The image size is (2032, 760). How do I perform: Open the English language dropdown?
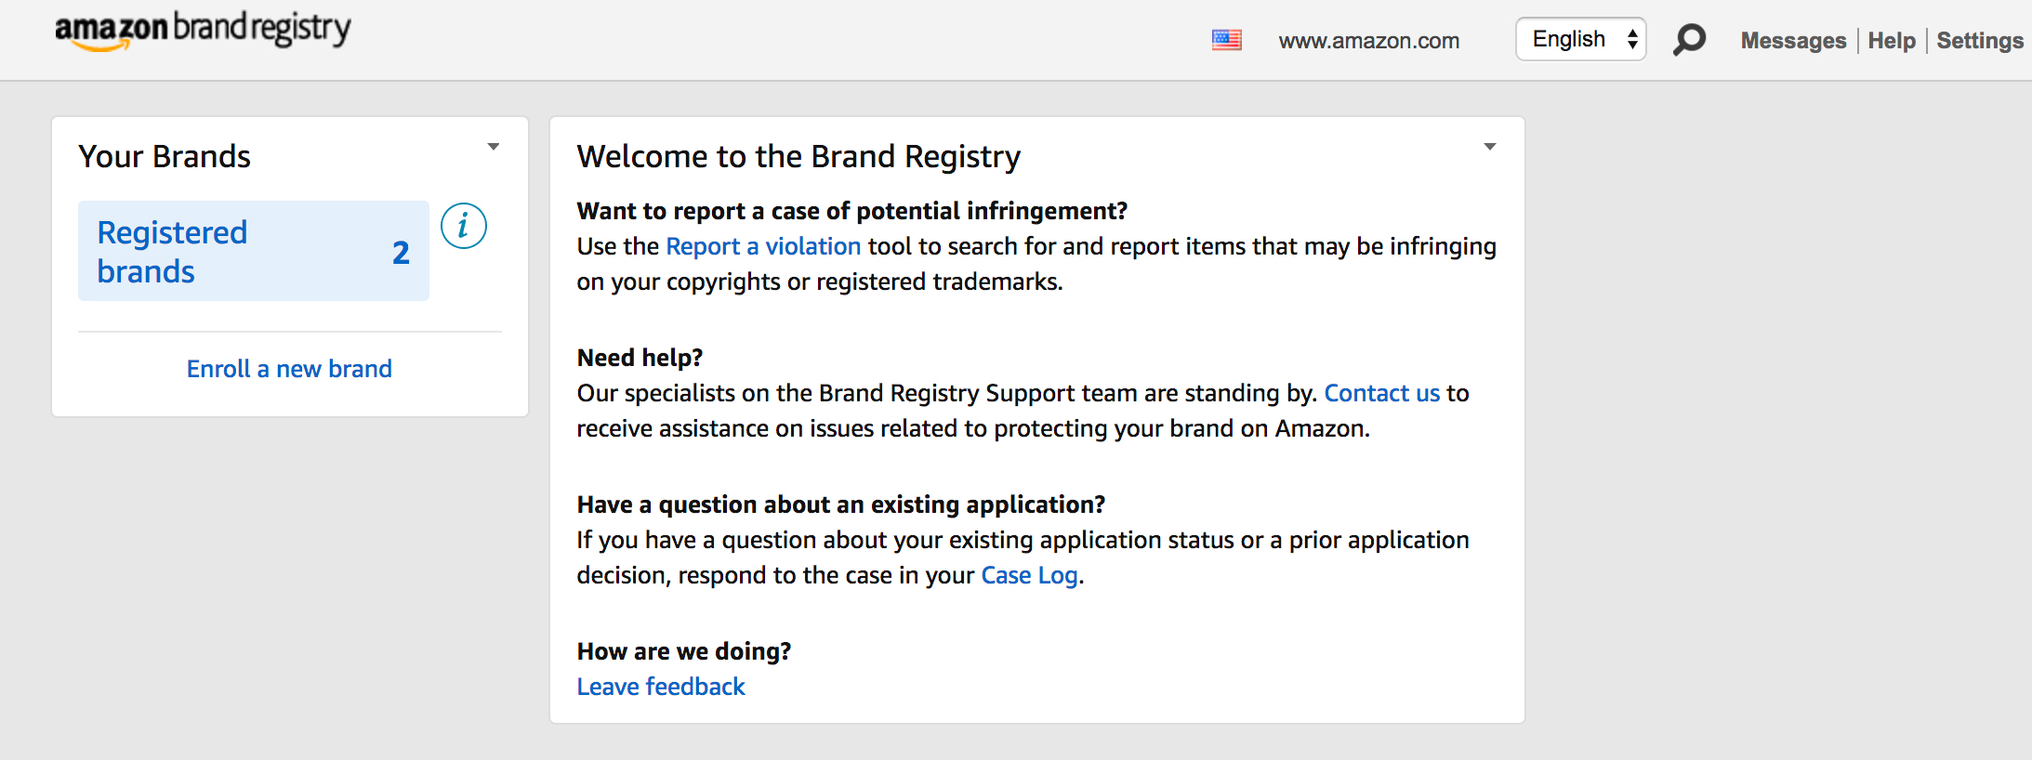[1580, 39]
